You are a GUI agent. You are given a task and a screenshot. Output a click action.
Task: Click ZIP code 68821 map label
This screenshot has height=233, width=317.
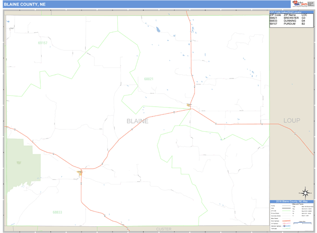148,79
